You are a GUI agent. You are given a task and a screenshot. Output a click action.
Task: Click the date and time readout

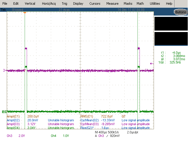click(x=131, y=10)
